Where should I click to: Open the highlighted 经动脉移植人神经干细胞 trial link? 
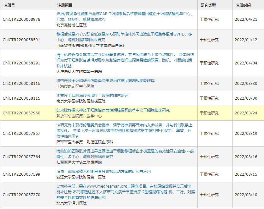pos(113,110)
